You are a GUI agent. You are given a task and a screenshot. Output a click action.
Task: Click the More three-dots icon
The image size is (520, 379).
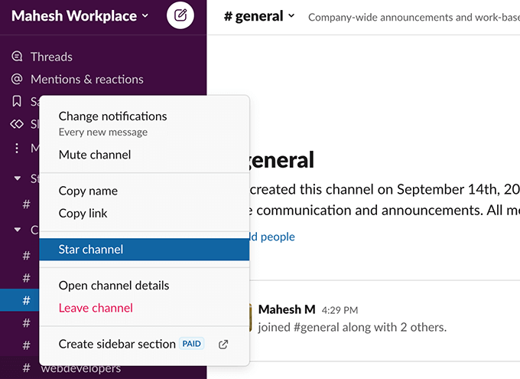click(17, 148)
